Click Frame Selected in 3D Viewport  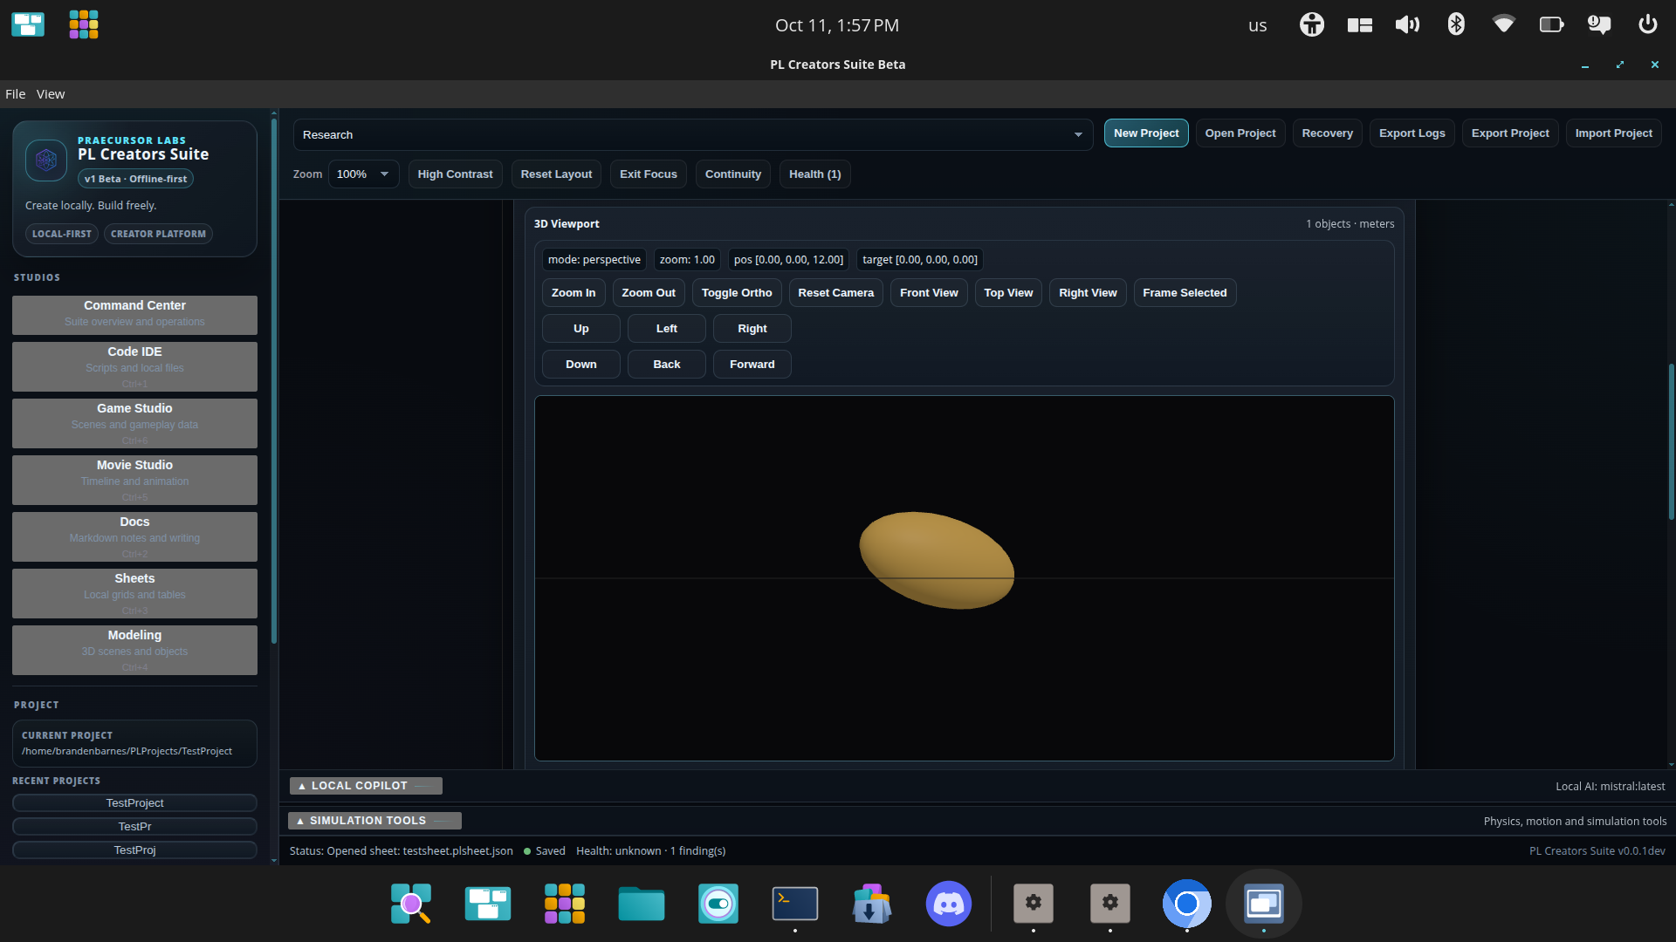click(1185, 293)
